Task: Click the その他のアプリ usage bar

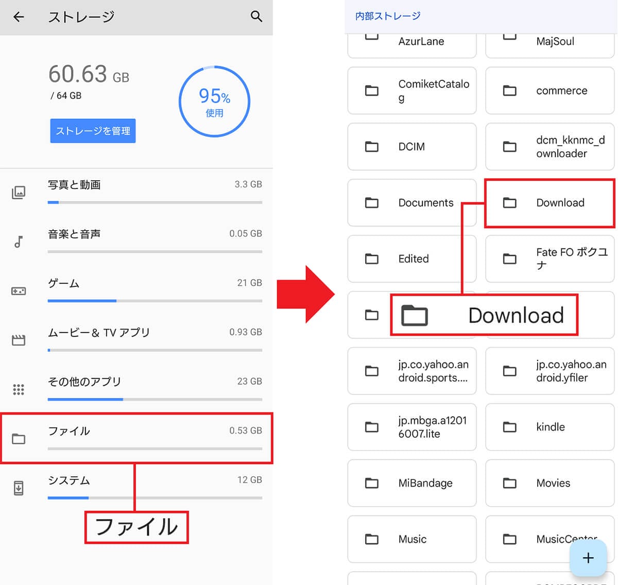Action: tap(155, 399)
